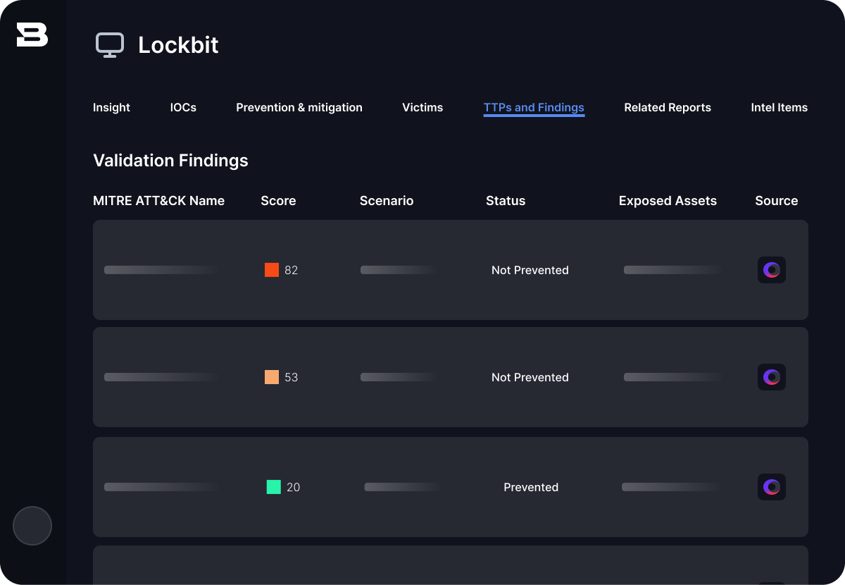The image size is (845, 585).
Task: Click Not Prevented status in the 53 row
Action: [x=530, y=377]
